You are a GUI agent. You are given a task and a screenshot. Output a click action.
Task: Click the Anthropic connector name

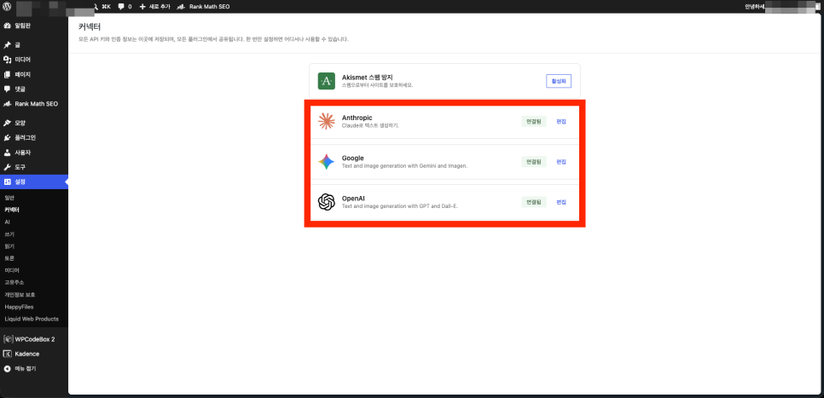tap(357, 118)
